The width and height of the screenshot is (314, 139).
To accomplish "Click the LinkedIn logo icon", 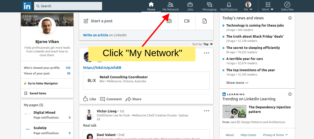I will [27, 6].
